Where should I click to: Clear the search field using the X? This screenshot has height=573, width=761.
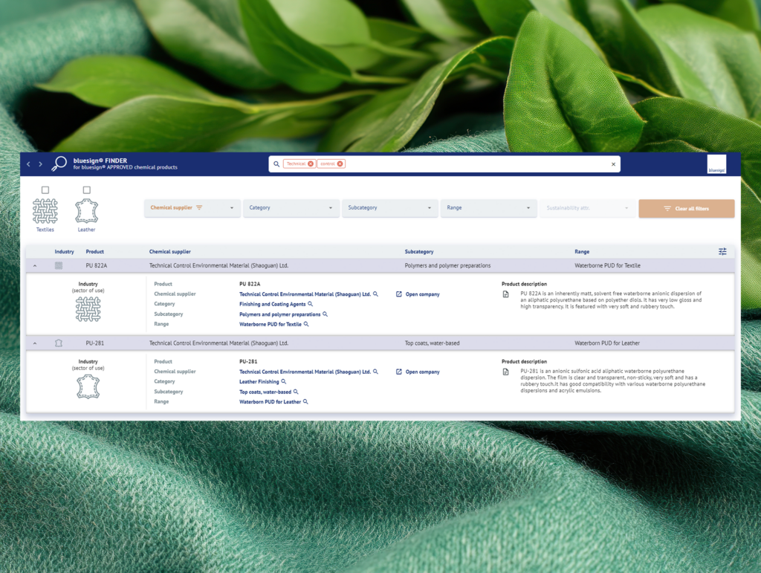click(613, 164)
